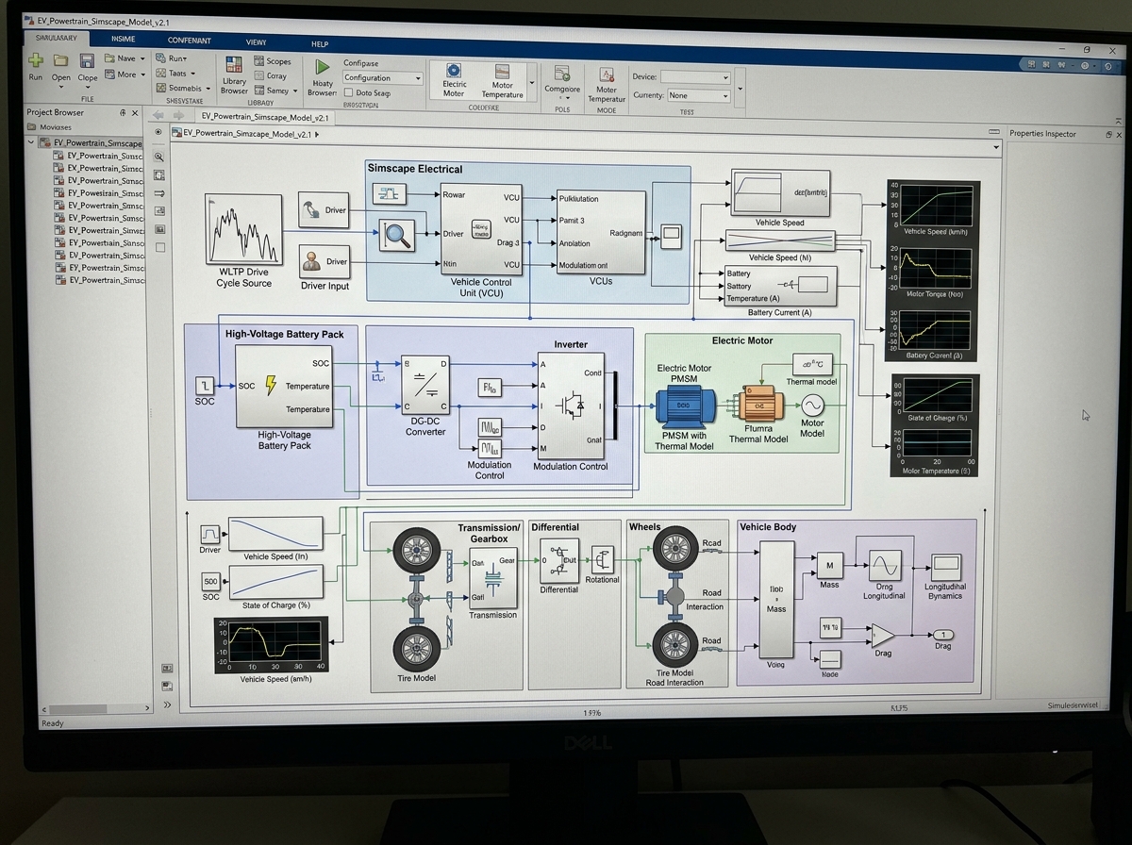Select the orange Flumra Thermal Model block
1132x845 pixels.
coord(758,405)
